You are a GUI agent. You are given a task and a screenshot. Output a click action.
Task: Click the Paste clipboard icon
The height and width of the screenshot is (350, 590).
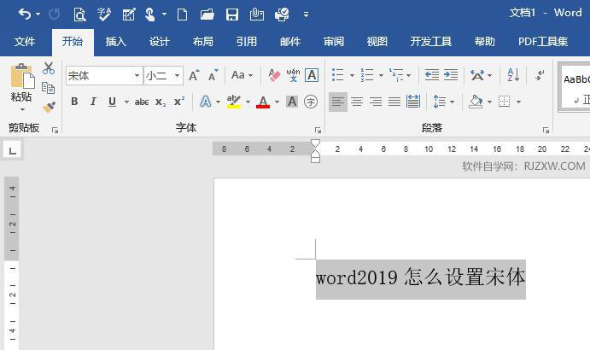coord(22,76)
